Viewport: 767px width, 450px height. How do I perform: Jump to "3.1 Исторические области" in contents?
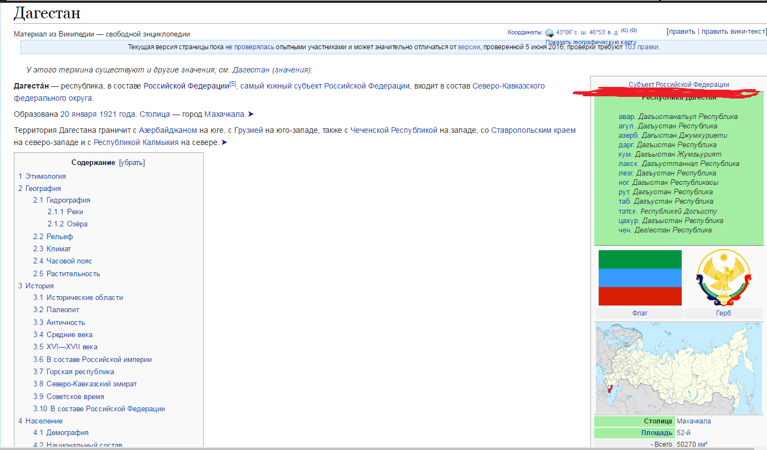coord(78,298)
